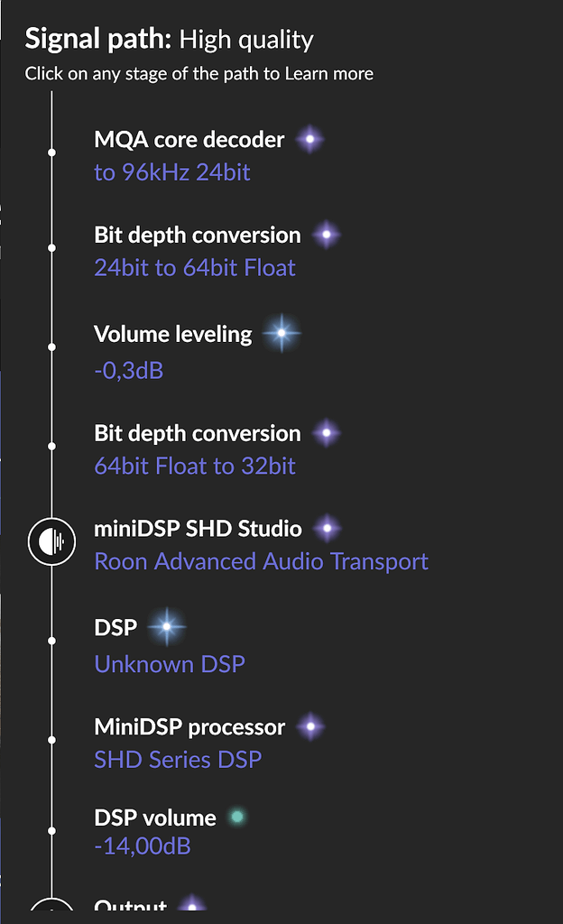563x924 pixels.
Task: Click the MQA core decoder quality star icon
Action: (x=309, y=140)
